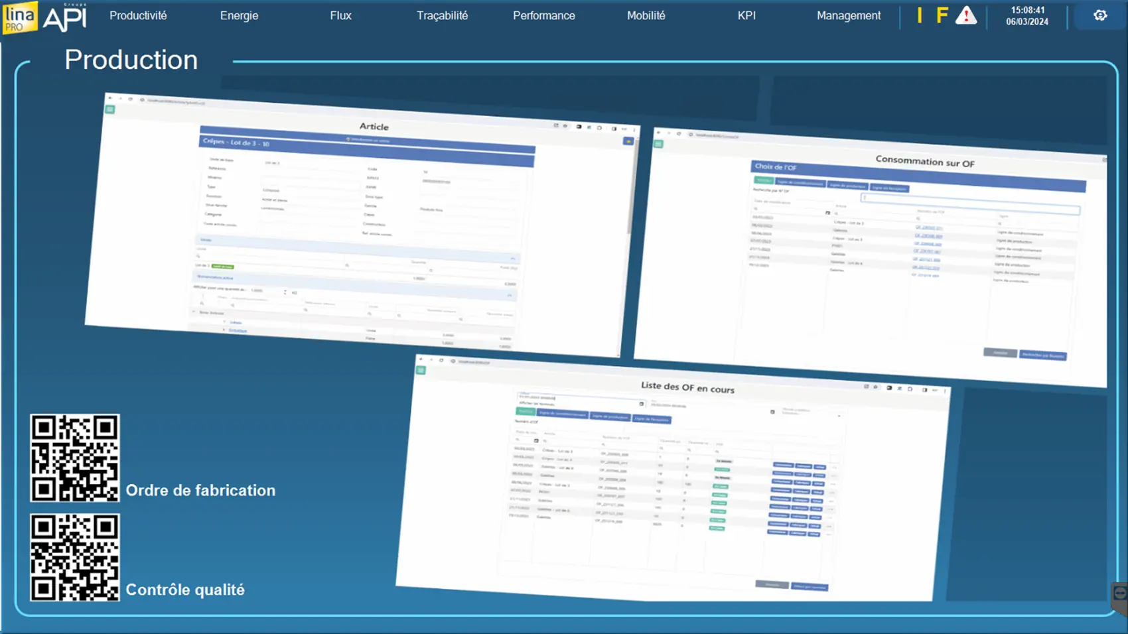Open the Energie menu
Screen dimensions: 1128x634
pos(239,15)
